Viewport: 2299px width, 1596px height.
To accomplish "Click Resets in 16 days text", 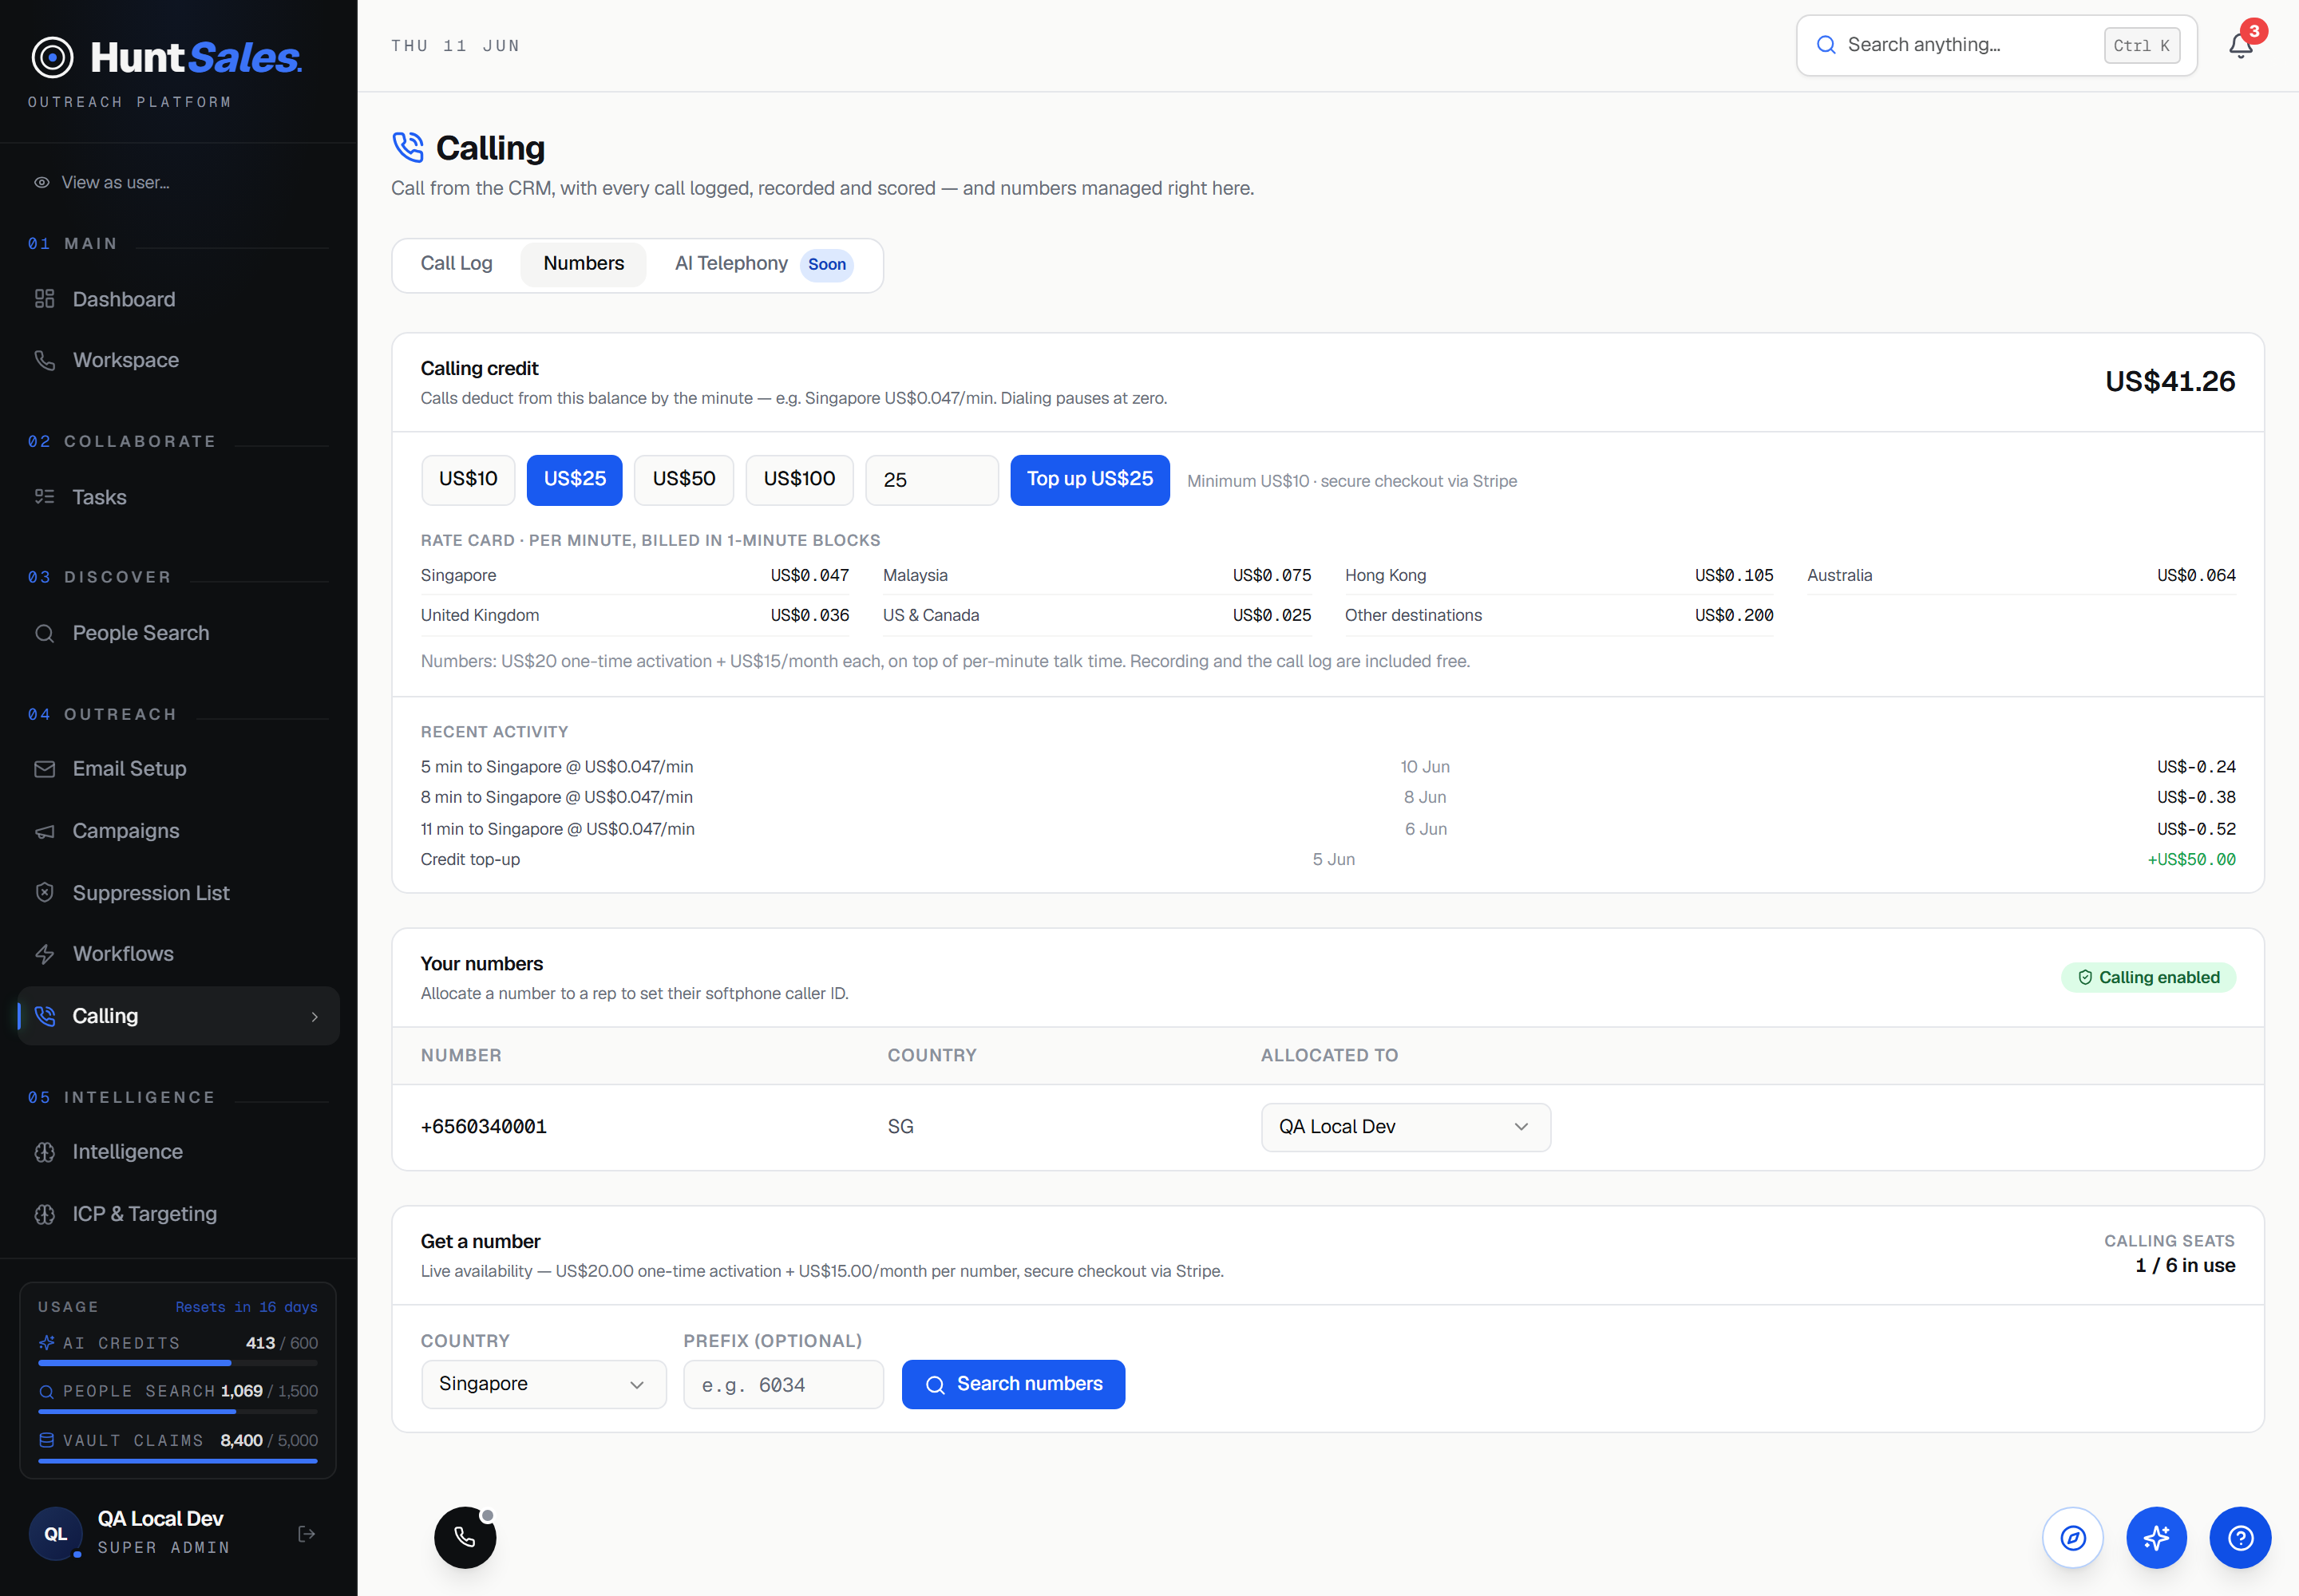I will click(246, 1307).
